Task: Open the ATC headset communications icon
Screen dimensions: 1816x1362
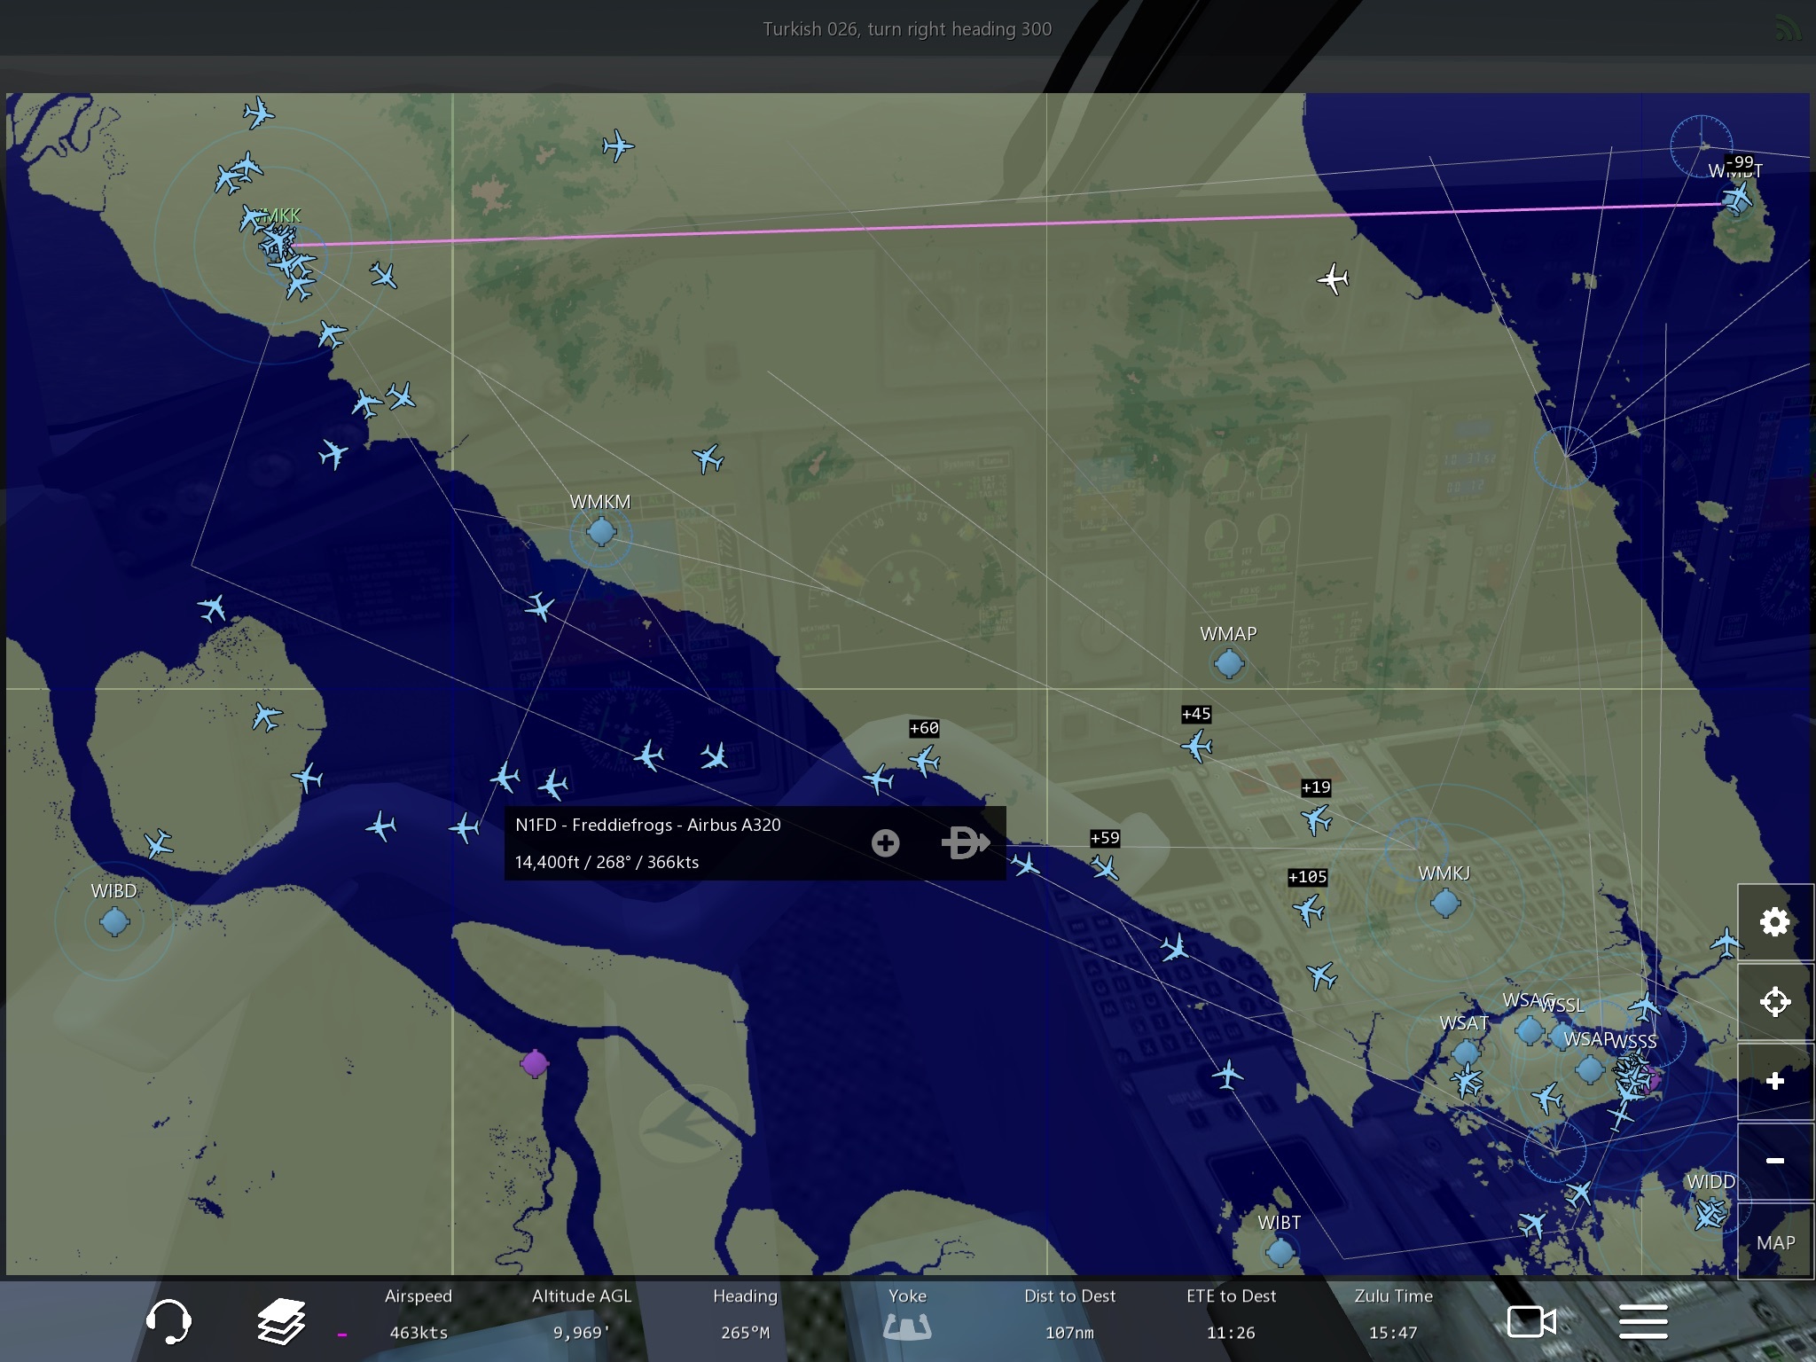Action: point(168,1321)
